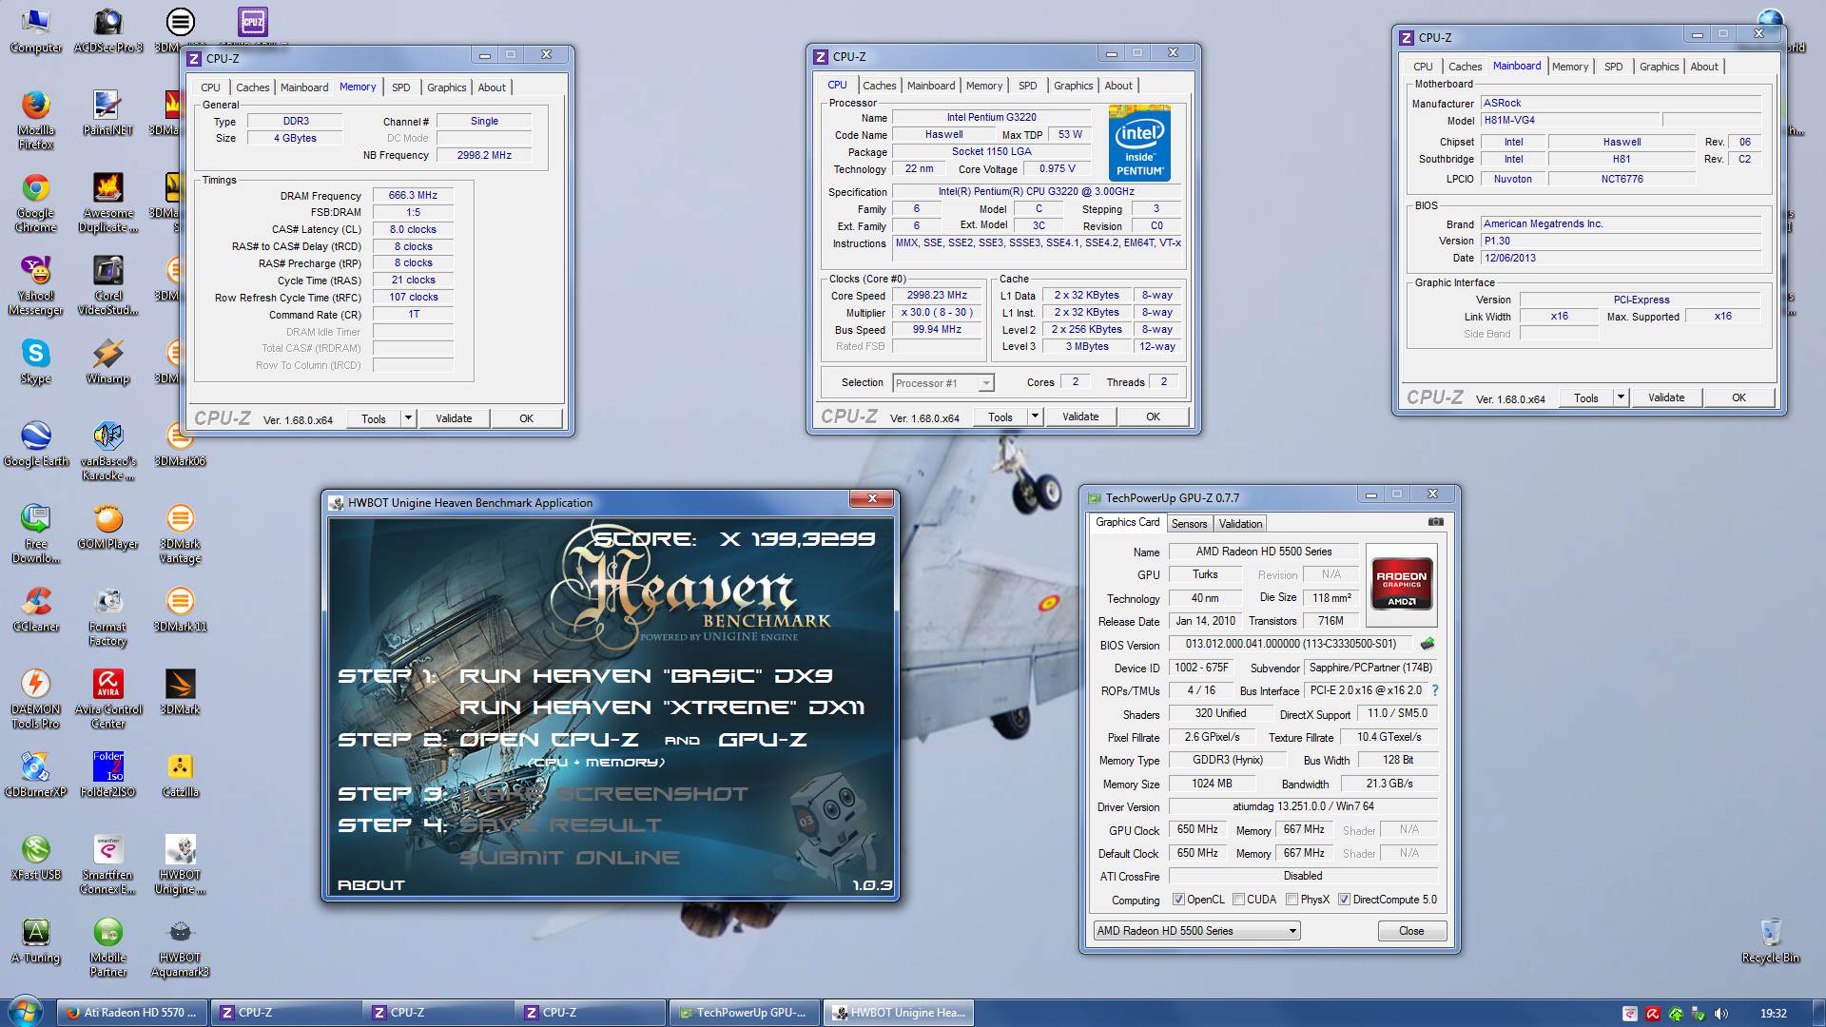Toggle PhysX checkbox in GPU-Z
This screenshot has height=1027, width=1826.
click(x=1292, y=900)
